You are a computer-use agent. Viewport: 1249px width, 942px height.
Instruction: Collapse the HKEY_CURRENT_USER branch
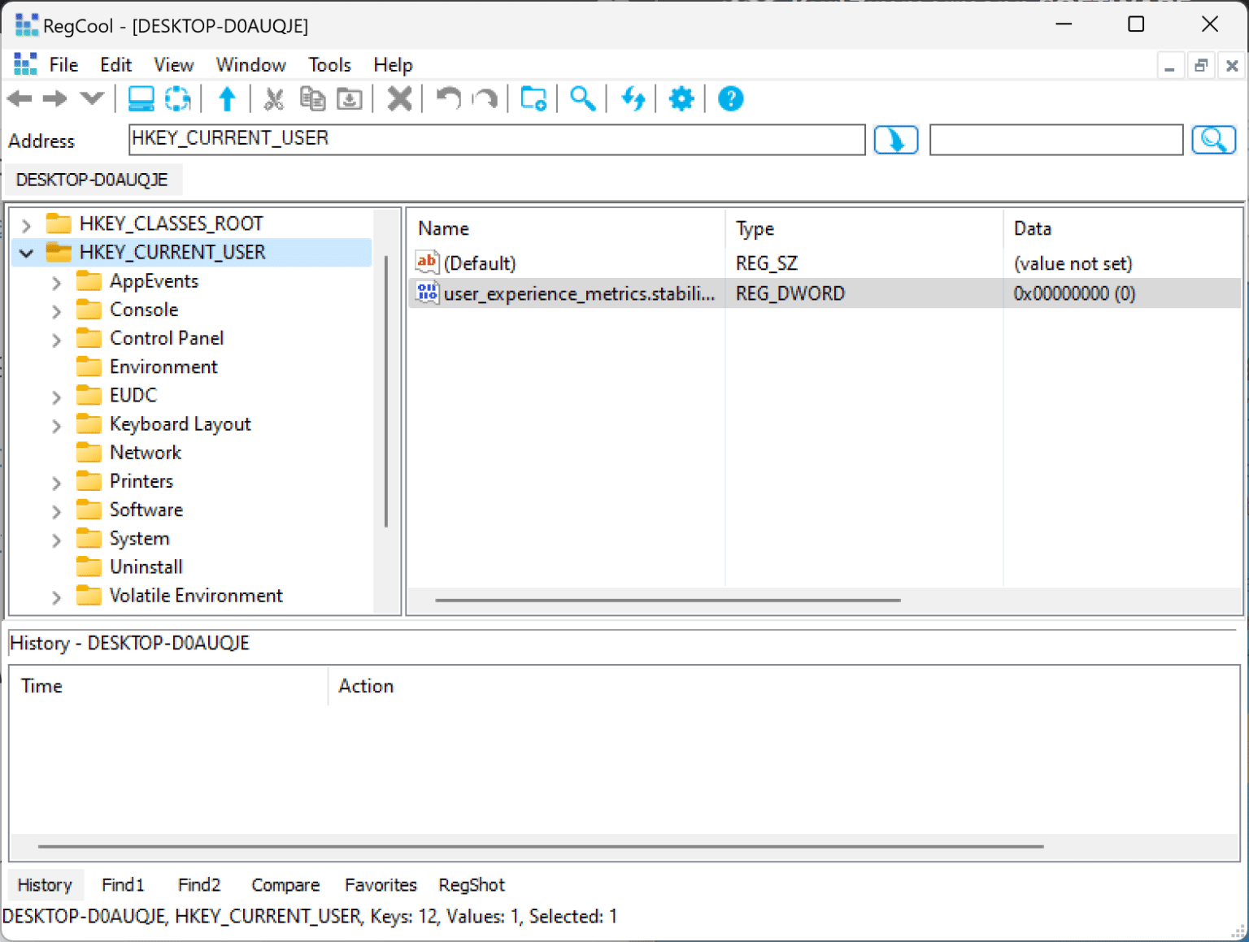[x=26, y=253]
